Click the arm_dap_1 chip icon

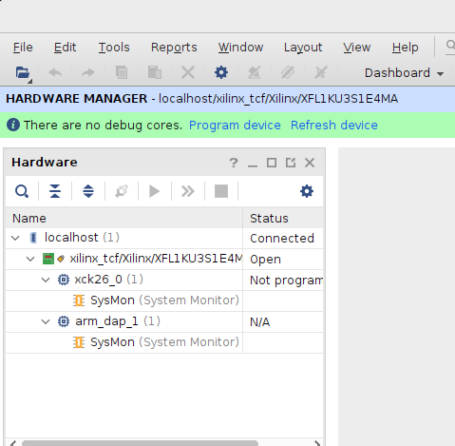tap(64, 321)
